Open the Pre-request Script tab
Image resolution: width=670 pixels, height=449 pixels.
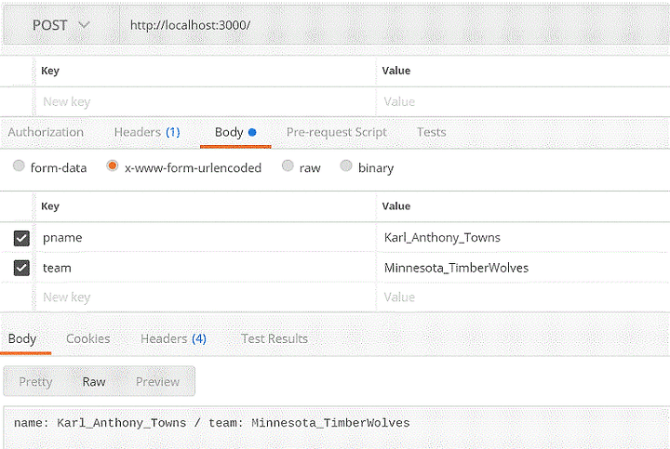[336, 132]
